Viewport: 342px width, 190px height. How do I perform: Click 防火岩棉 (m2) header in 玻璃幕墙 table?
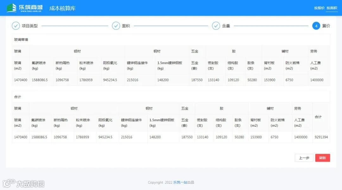(292, 66)
